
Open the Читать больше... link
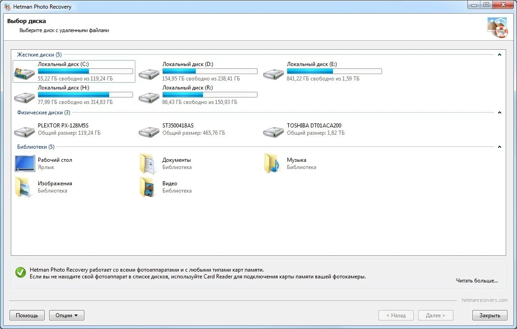tap(477, 281)
